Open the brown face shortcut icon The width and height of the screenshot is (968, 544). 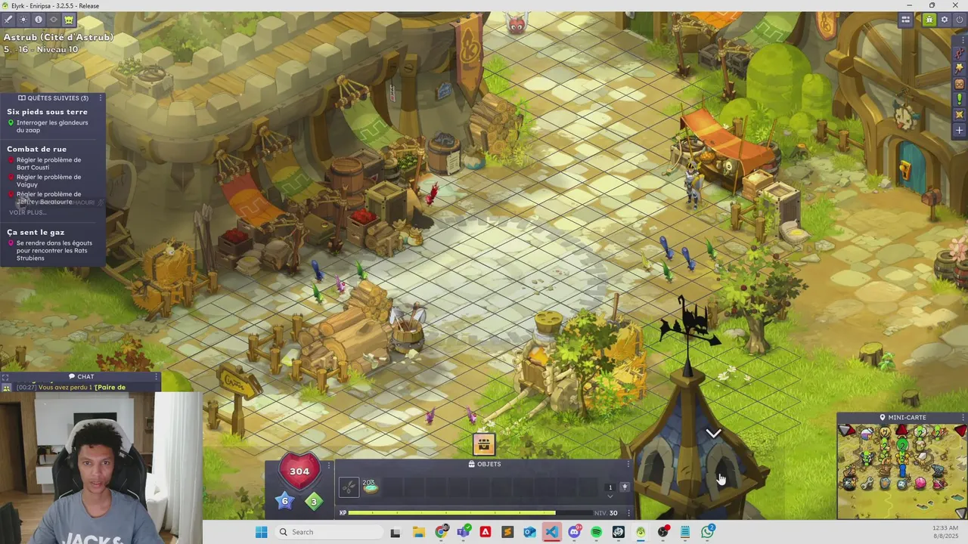pos(959,84)
